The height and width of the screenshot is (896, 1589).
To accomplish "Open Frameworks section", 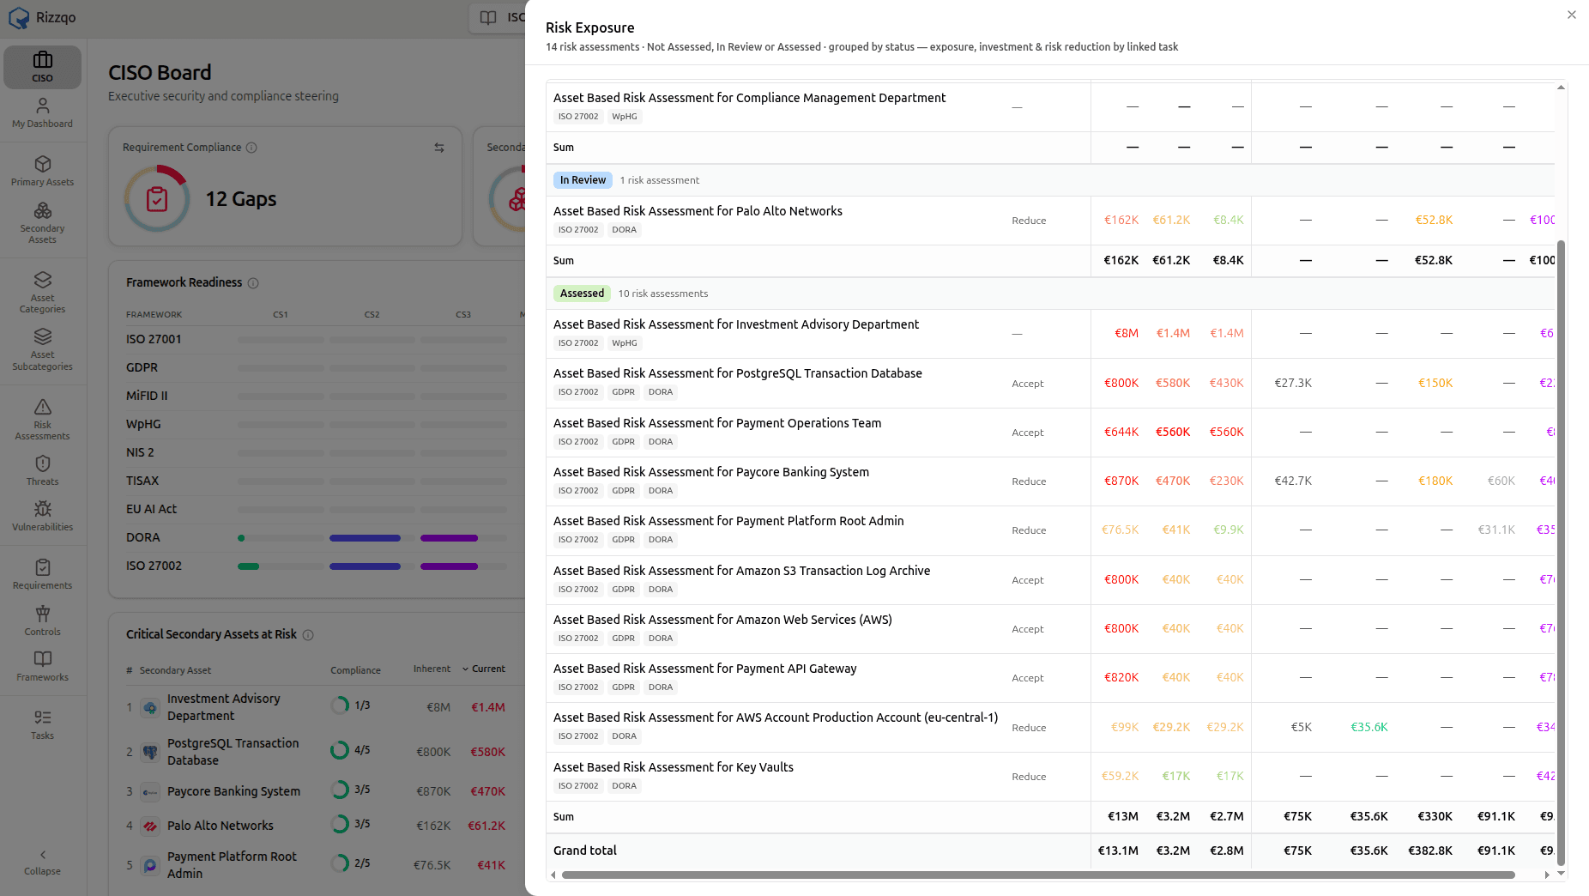I will click(42, 666).
